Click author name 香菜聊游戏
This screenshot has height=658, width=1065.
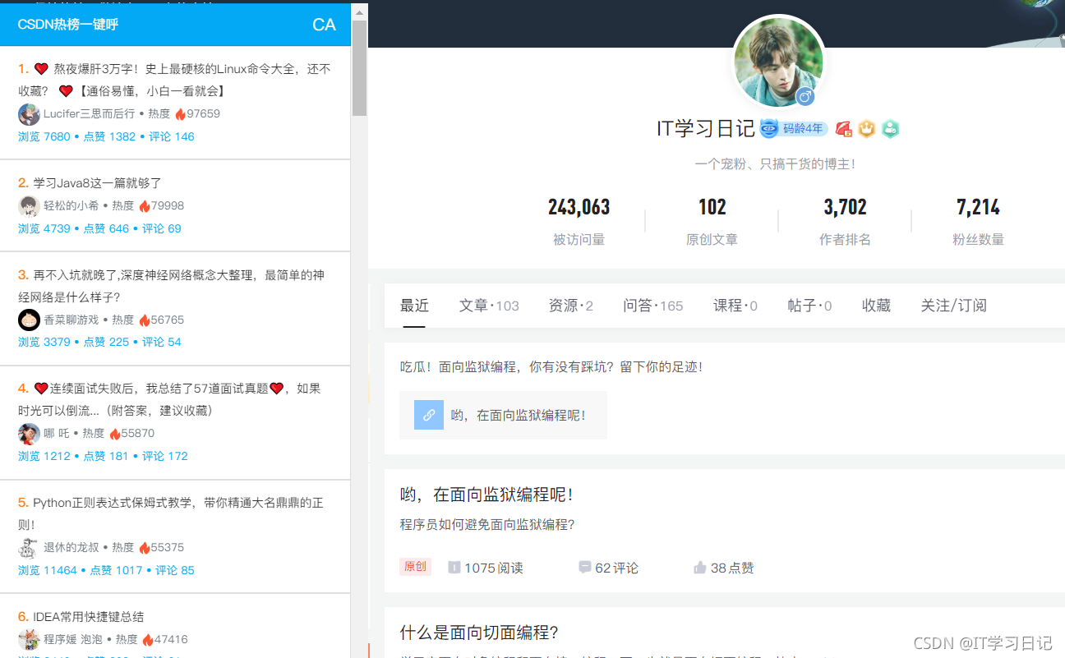point(71,320)
